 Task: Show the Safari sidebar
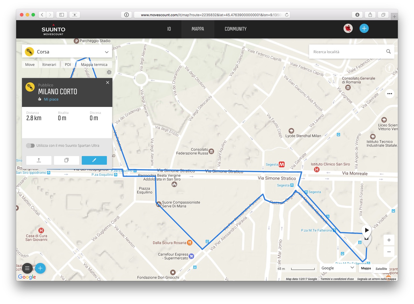[x=62, y=15]
